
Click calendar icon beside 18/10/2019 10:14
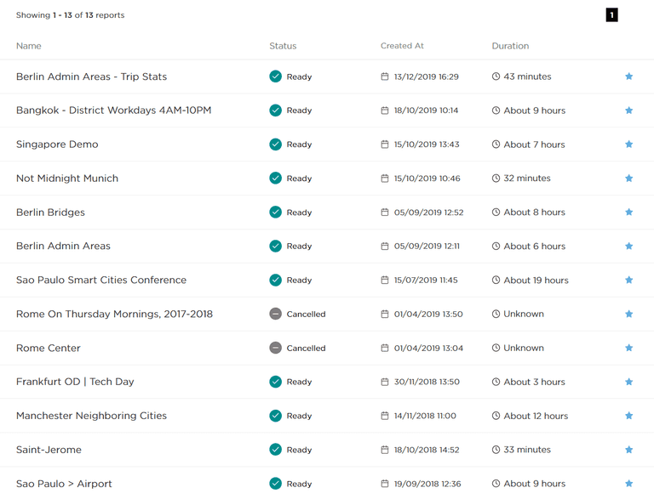(x=385, y=111)
